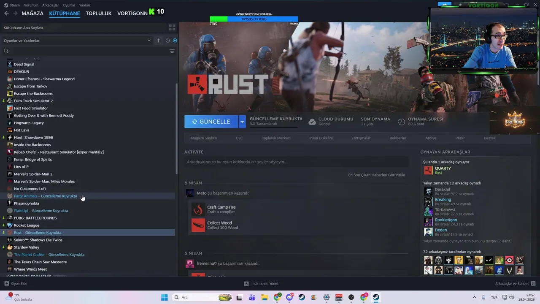
Task: Open friend Breaking's profile
Action: tap(443, 199)
